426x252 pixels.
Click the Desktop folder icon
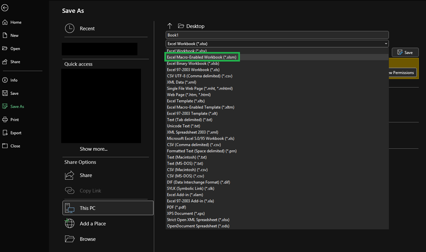[x=181, y=26]
